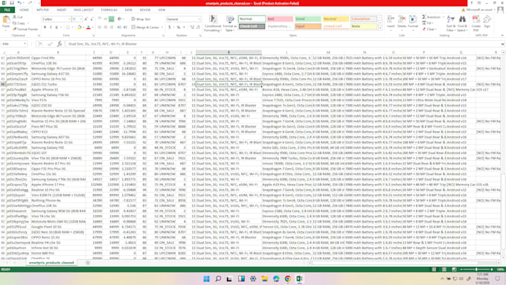This screenshot has width=506, height=285.
Task: Apply the Good cell style
Action: pyautogui.click(x=307, y=19)
